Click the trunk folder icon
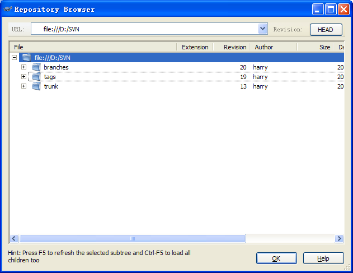 [x=36, y=86]
